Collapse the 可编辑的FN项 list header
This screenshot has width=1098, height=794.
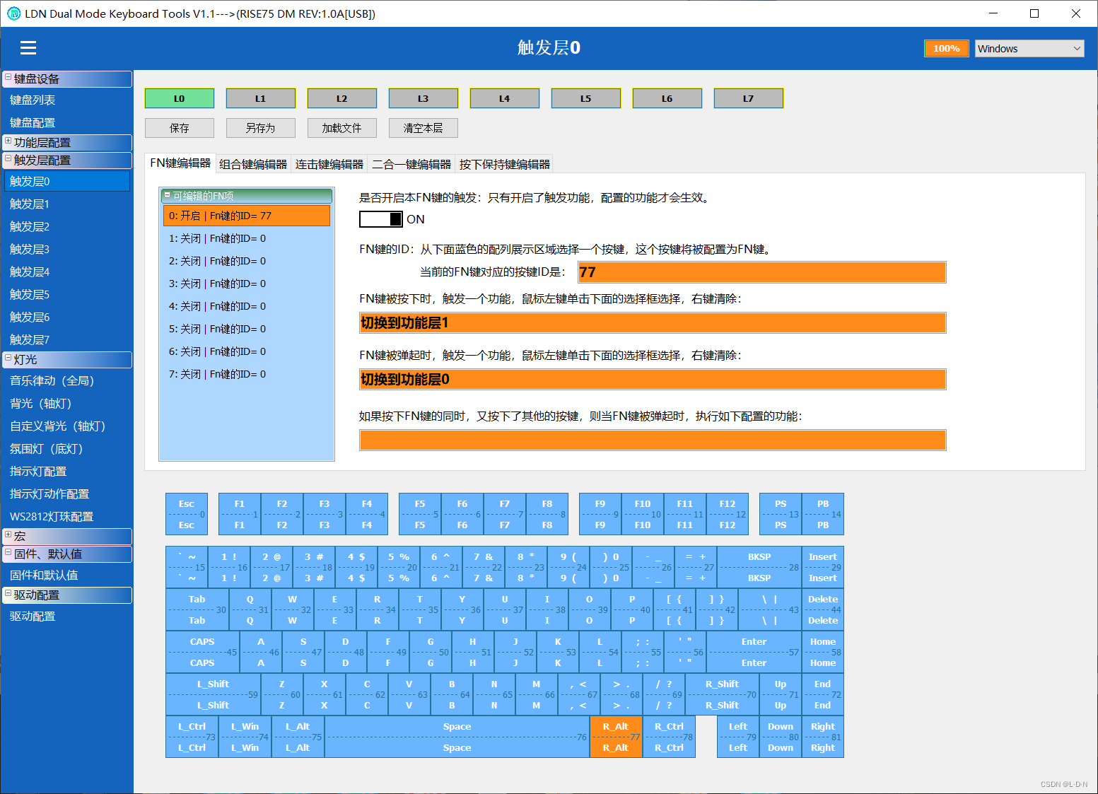(x=168, y=195)
